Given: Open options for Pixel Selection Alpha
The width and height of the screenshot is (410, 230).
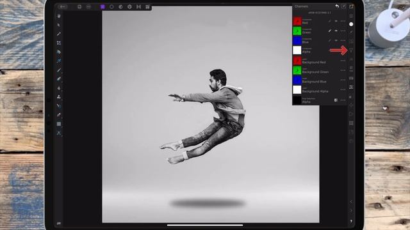Looking at the screenshot, I should tap(343, 100).
